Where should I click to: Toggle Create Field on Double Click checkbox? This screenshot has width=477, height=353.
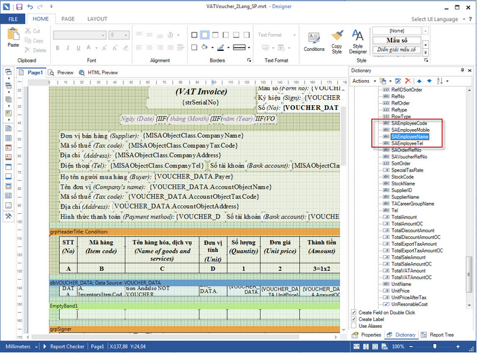(x=354, y=312)
